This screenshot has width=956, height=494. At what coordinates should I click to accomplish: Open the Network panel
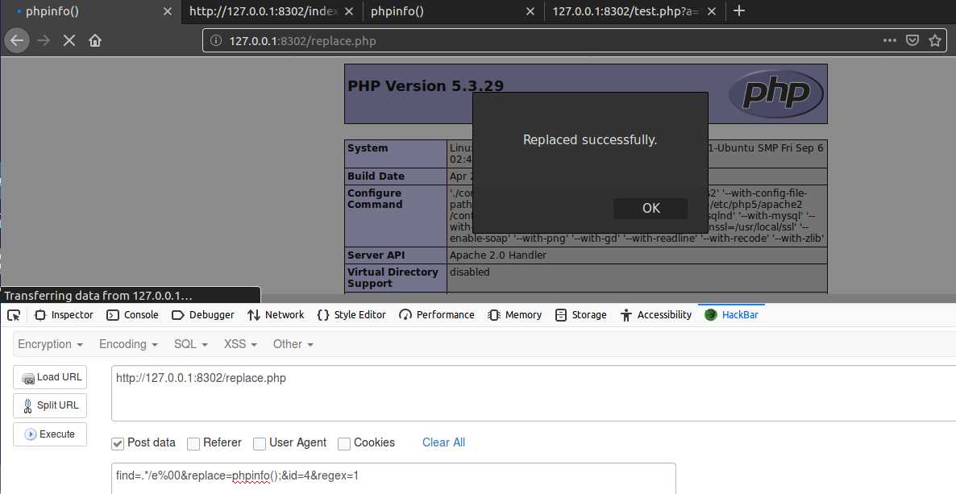click(x=276, y=315)
